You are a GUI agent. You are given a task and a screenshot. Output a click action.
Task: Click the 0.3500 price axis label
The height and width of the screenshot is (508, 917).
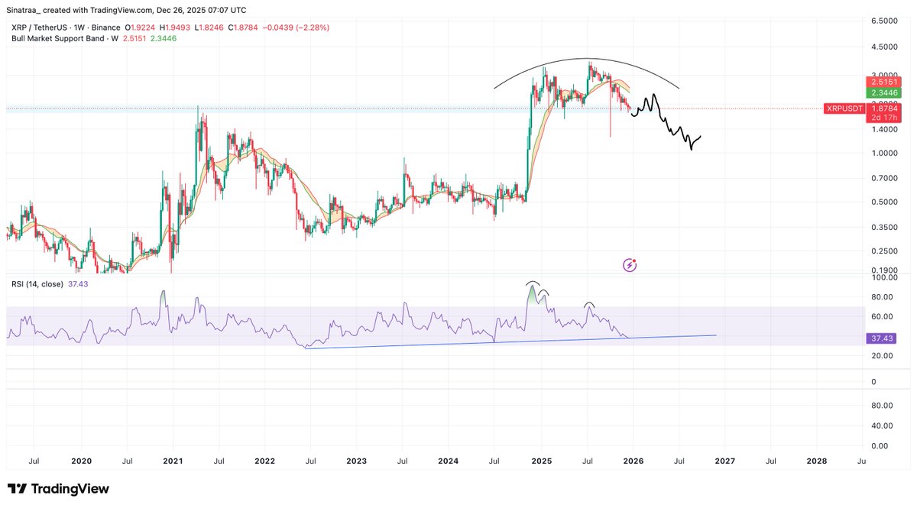point(885,228)
